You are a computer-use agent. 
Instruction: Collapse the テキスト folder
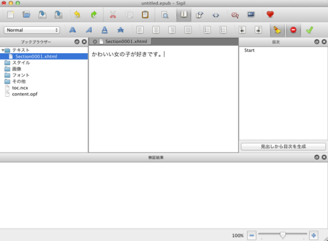(3, 50)
